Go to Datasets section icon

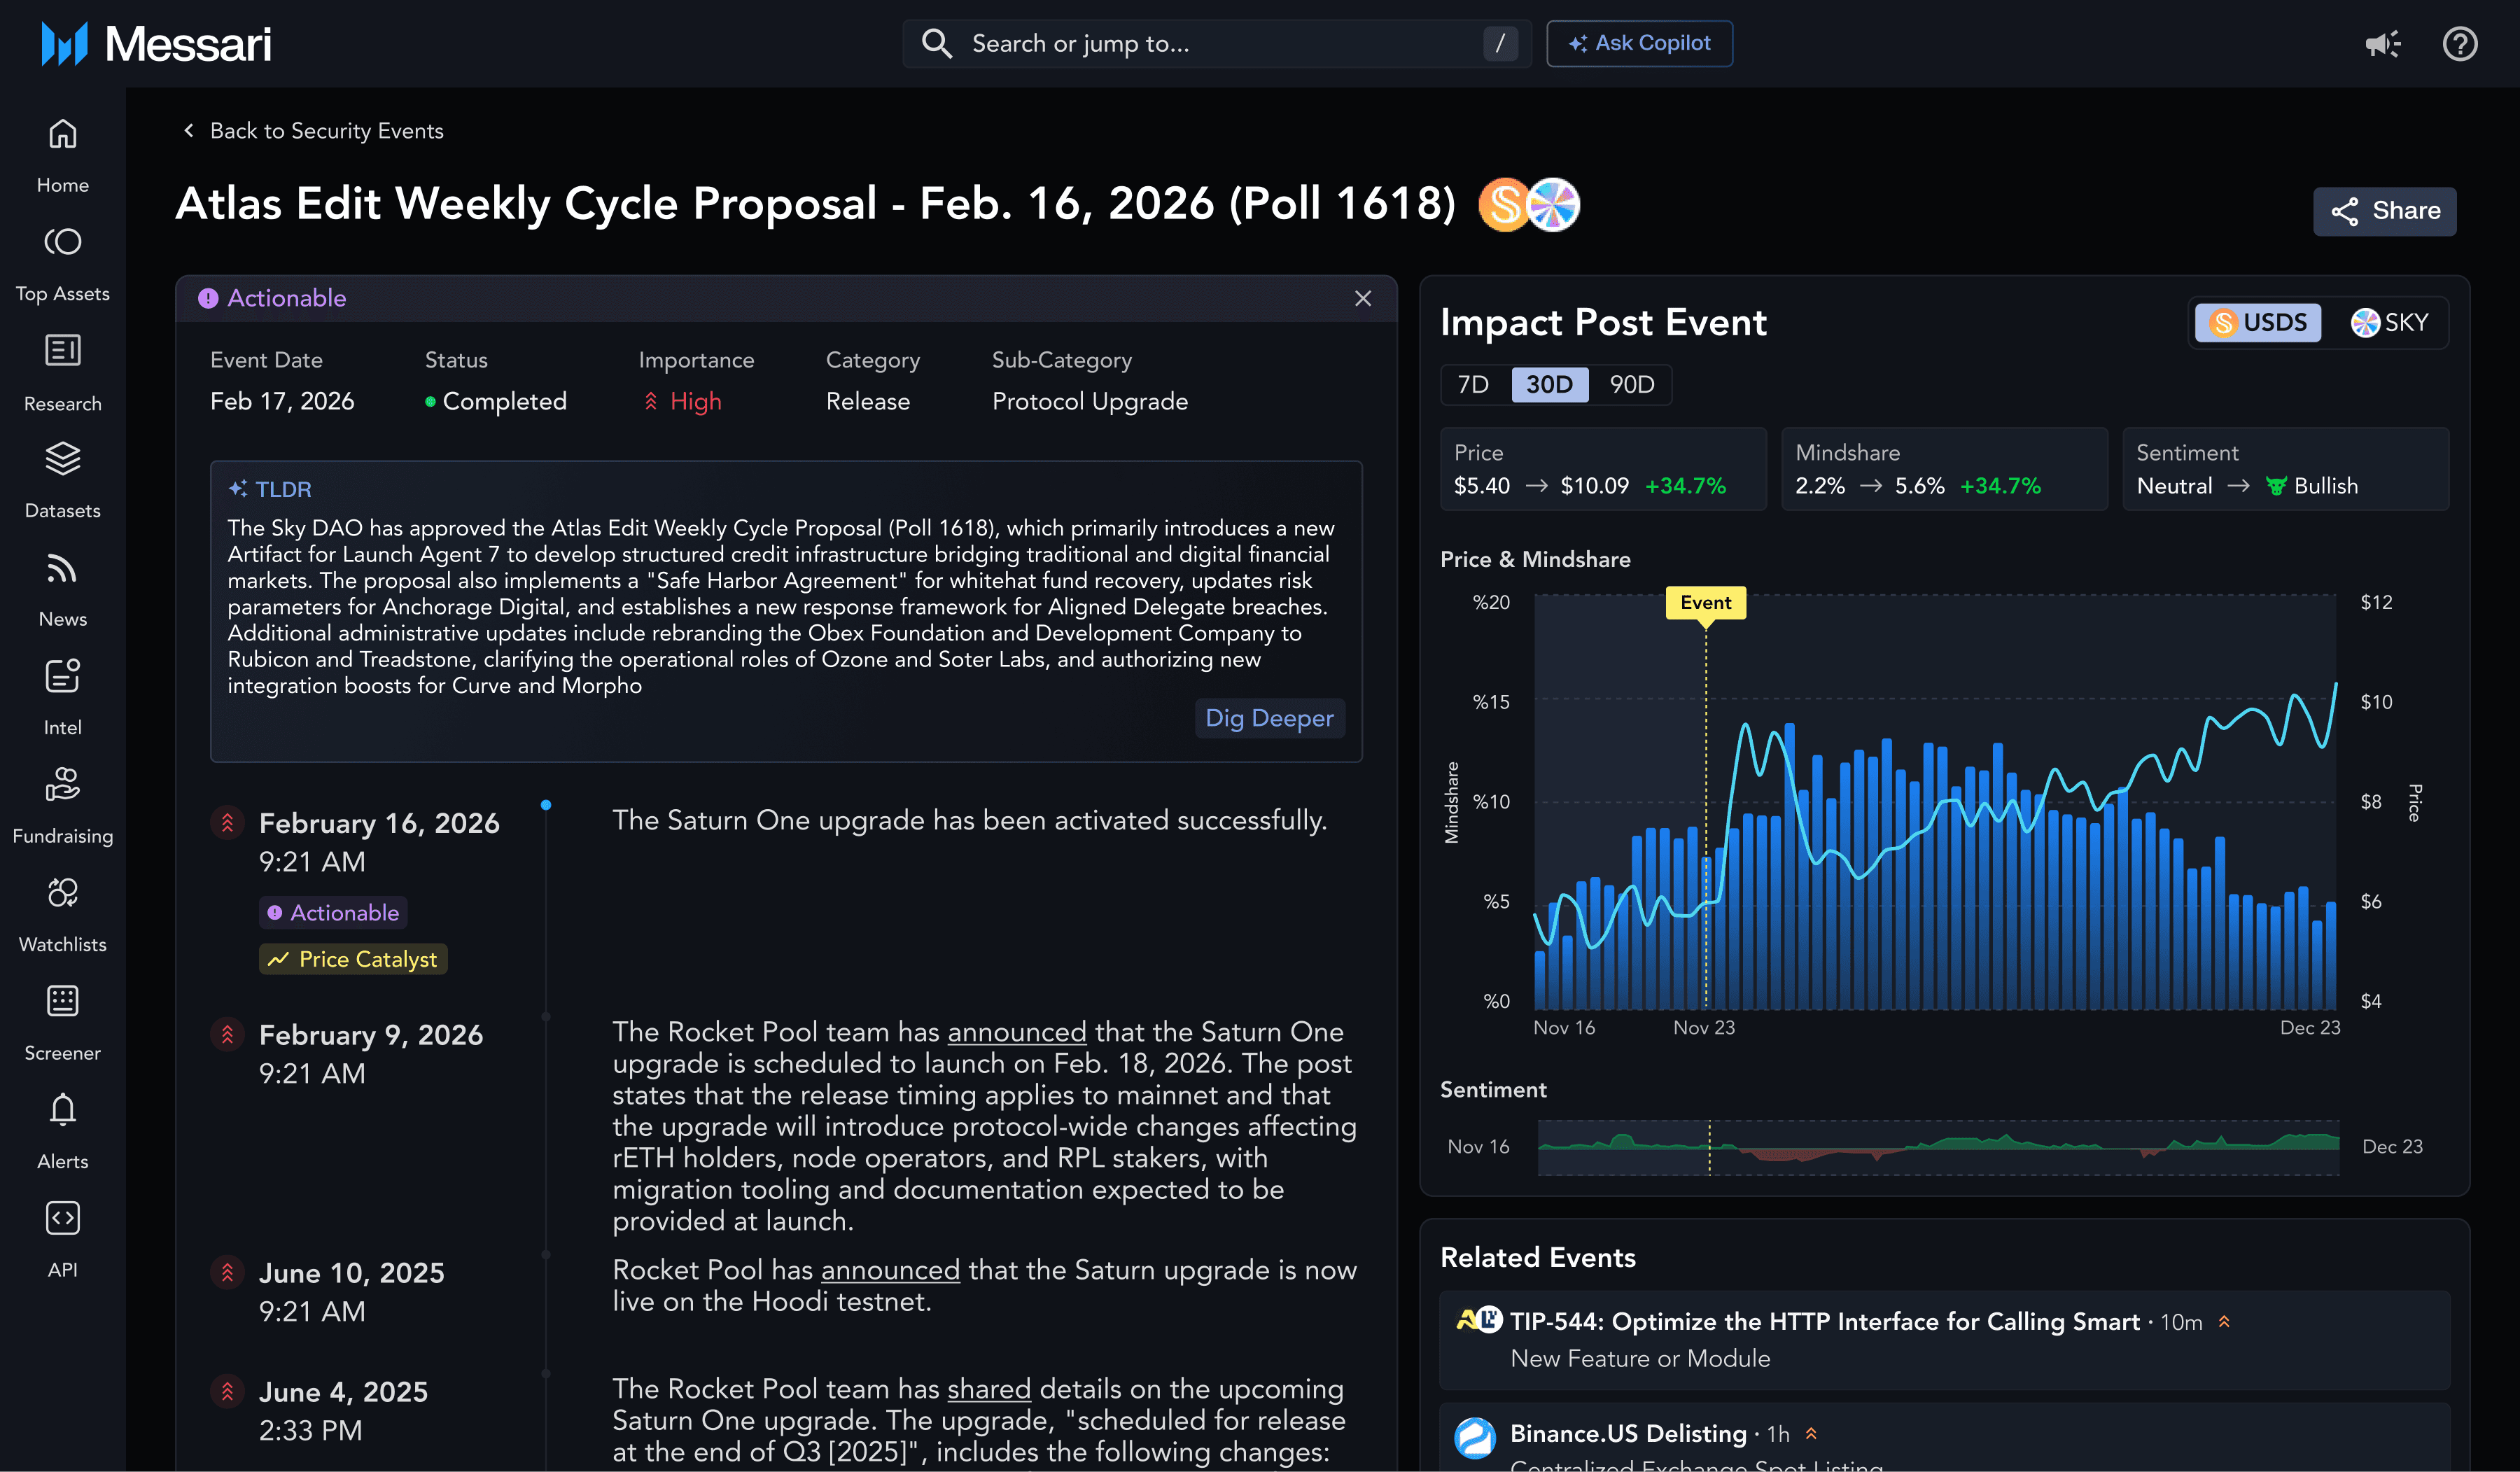click(x=62, y=459)
